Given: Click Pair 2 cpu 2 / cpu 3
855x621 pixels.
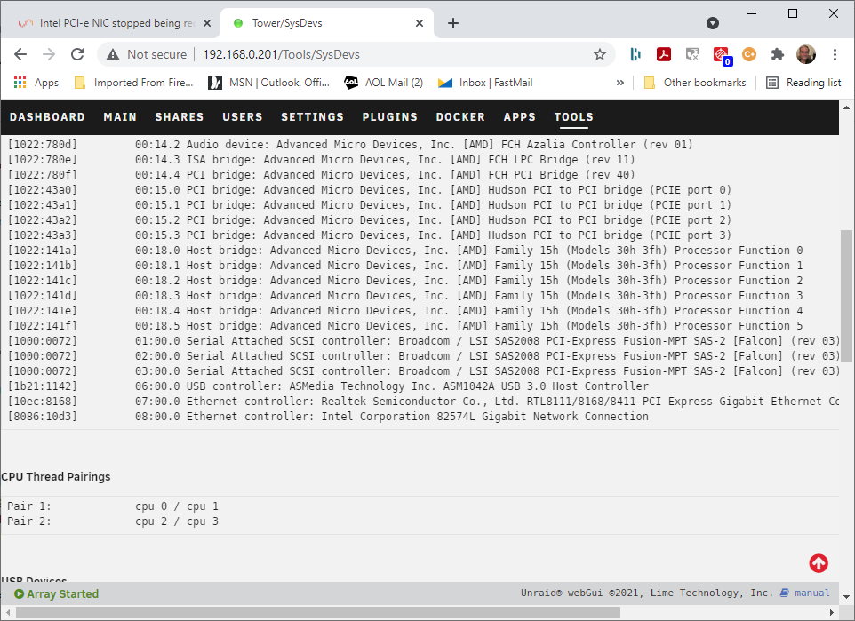Looking at the screenshot, I should pos(113,521).
